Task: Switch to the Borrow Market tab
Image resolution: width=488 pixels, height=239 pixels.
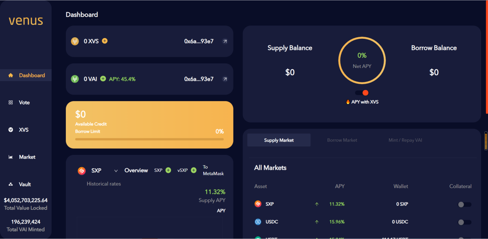Action: click(x=342, y=140)
